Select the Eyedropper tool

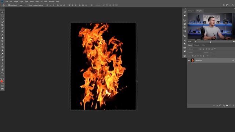(x=3, y=28)
